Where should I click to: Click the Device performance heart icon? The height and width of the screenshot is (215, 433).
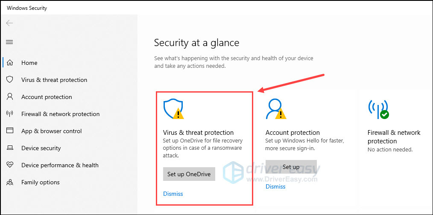pyautogui.click(x=10, y=165)
